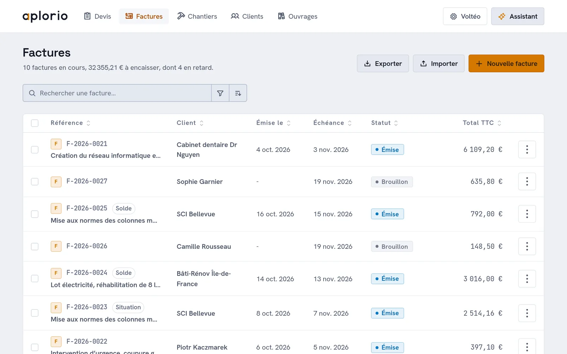
Task: Open the sort options icon
Action: (238, 93)
